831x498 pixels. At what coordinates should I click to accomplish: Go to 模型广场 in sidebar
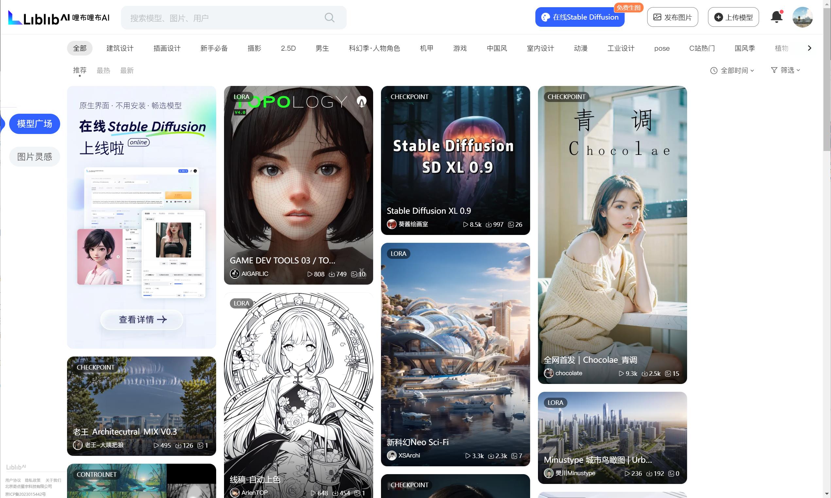point(35,124)
